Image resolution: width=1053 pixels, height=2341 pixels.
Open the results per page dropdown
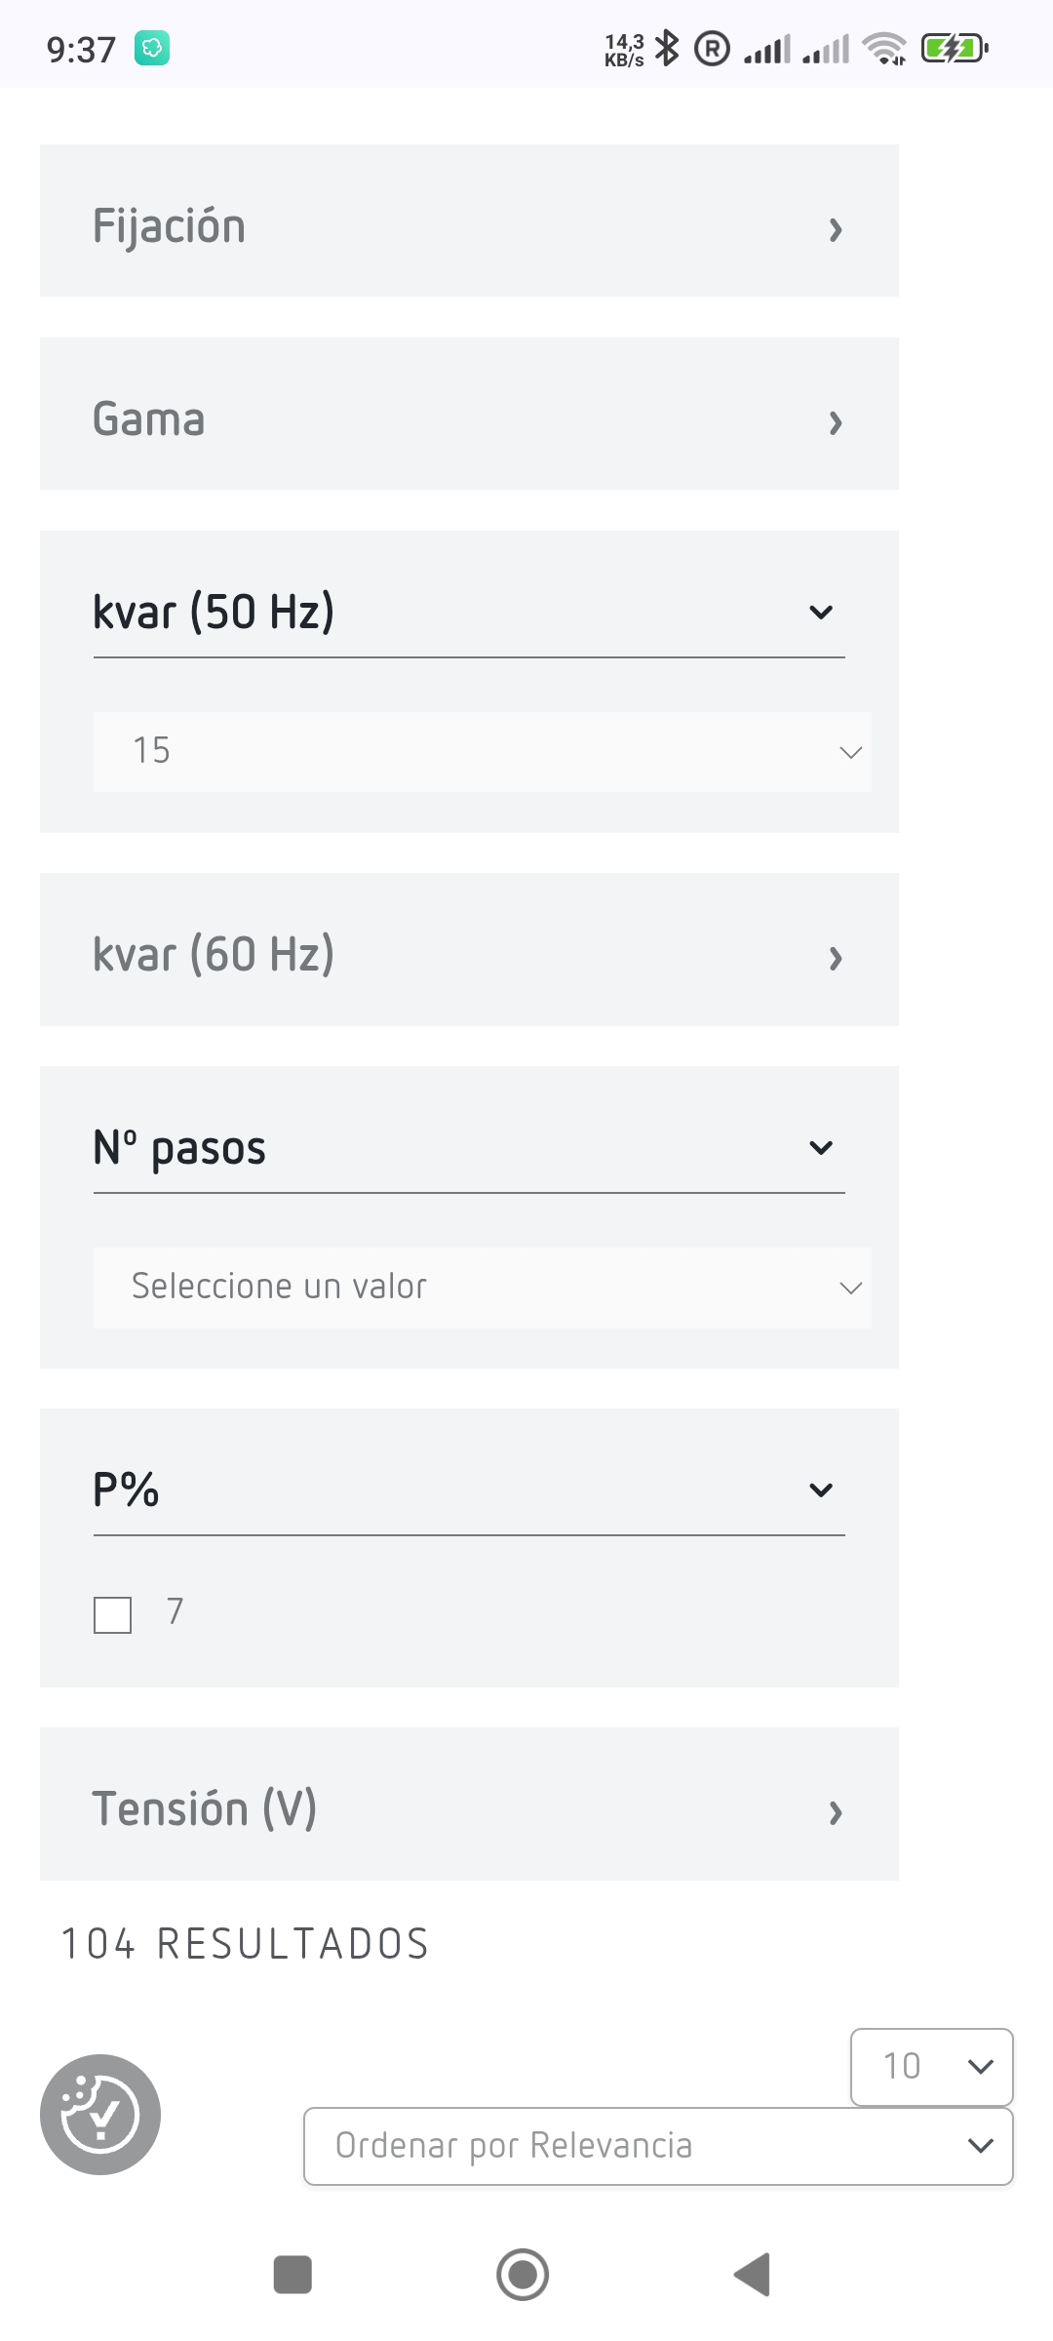[x=932, y=2067]
